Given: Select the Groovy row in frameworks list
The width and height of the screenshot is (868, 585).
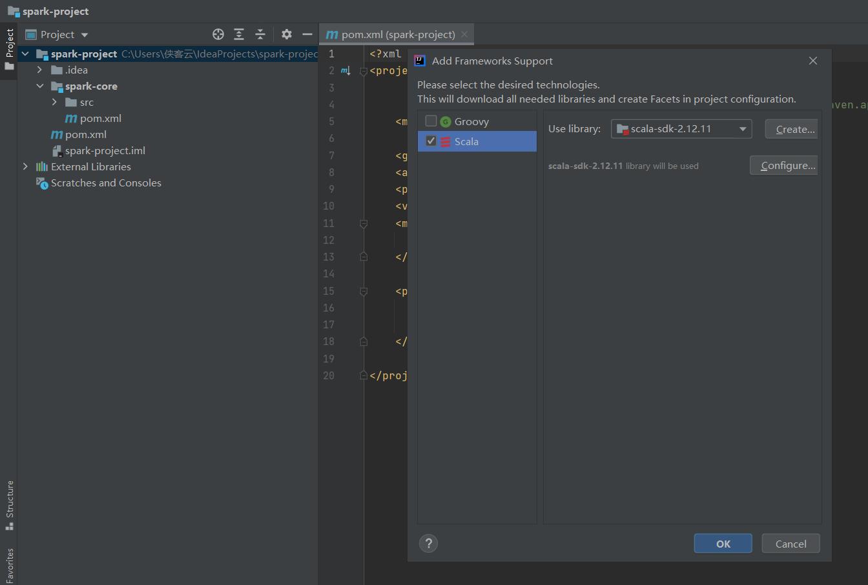Looking at the screenshot, I should coord(477,121).
